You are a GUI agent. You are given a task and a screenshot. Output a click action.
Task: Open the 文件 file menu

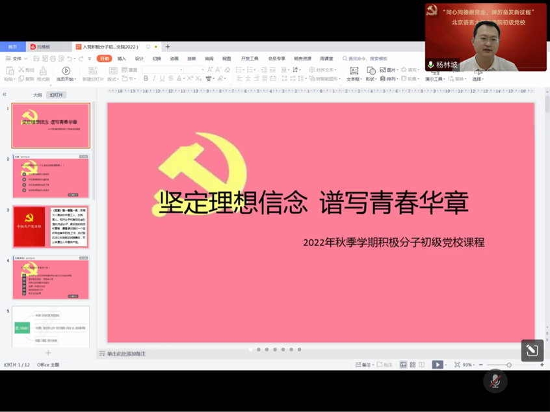[14, 58]
